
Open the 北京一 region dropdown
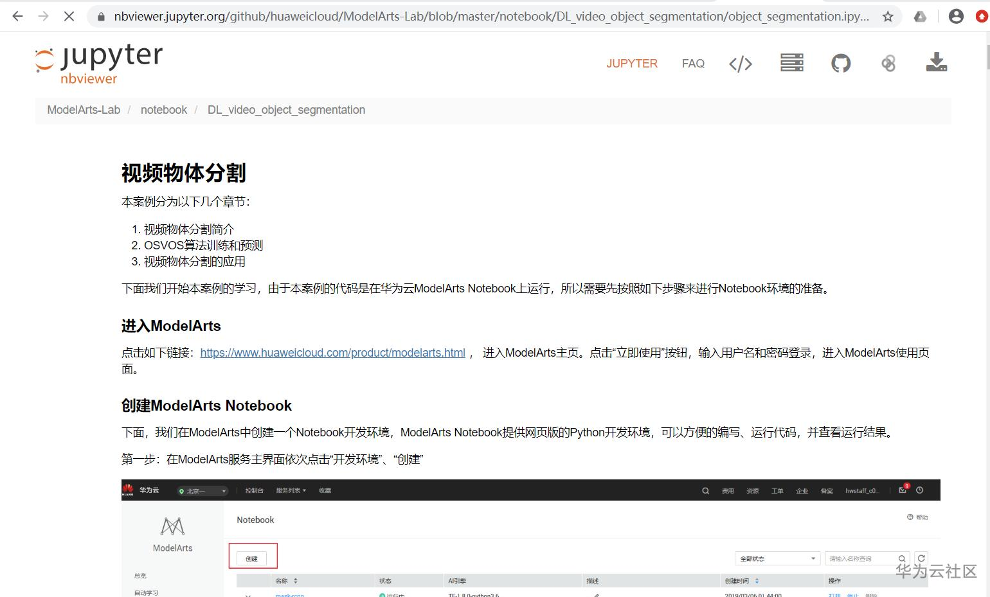tap(203, 491)
